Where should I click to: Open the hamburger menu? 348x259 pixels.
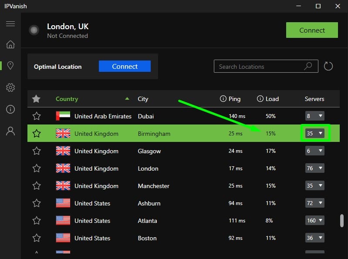(x=10, y=24)
